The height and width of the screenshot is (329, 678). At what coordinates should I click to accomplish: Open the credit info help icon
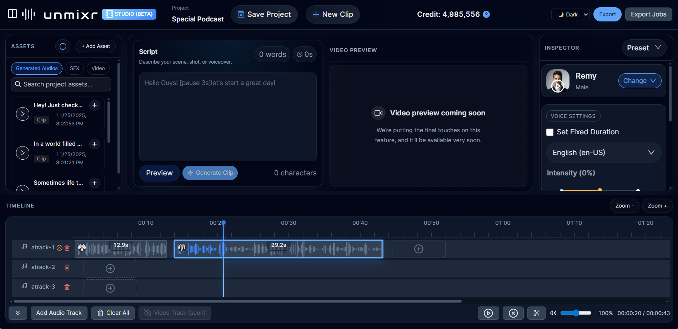[486, 14]
